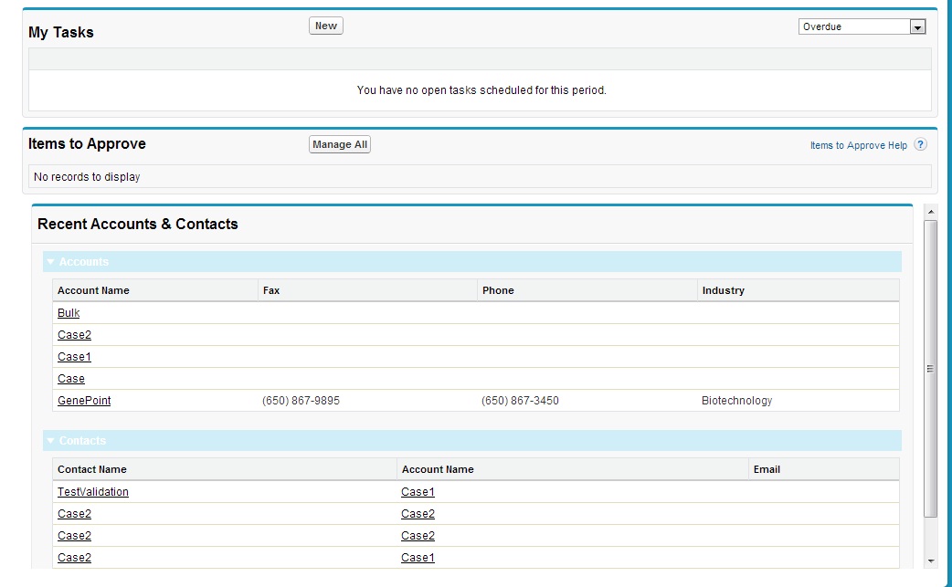Open the GenePoint account link

[84, 400]
